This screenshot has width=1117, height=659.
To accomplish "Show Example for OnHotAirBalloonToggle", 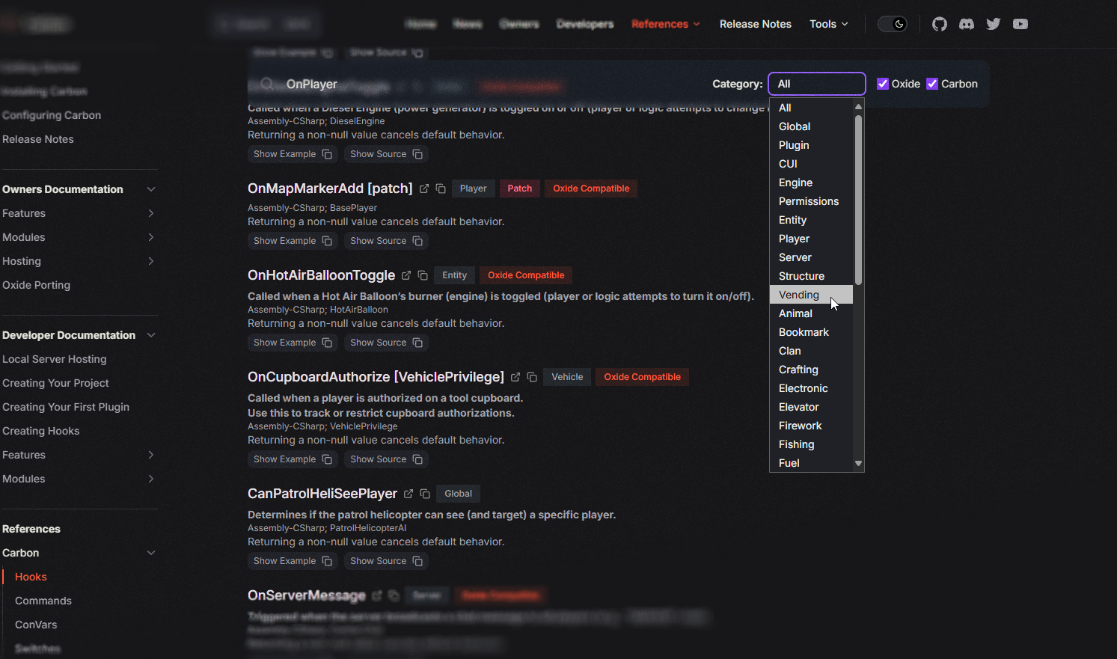I will click(x=293, y=343).
